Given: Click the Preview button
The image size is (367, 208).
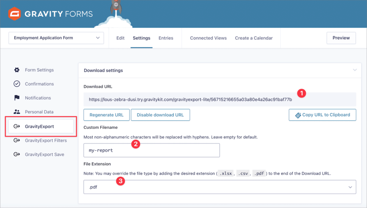Looking at the screenshot, I should click(341, 38).
